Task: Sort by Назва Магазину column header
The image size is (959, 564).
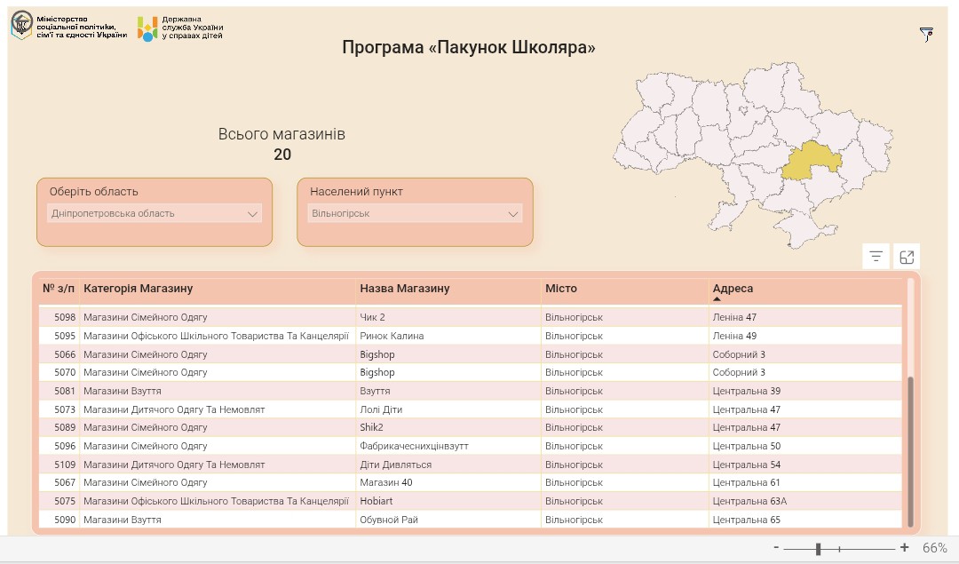Action: click(405, 289)
